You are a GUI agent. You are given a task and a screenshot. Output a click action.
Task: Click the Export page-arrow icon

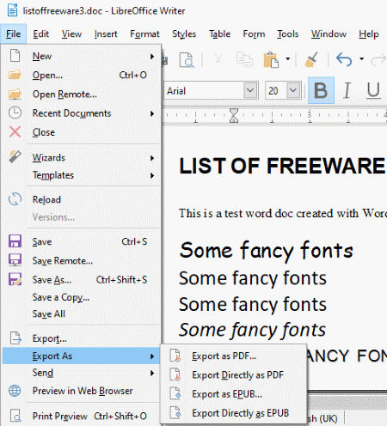pos(15,338)
